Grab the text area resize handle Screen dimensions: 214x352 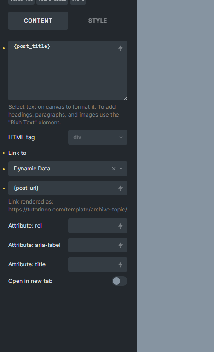pos(125,98)
